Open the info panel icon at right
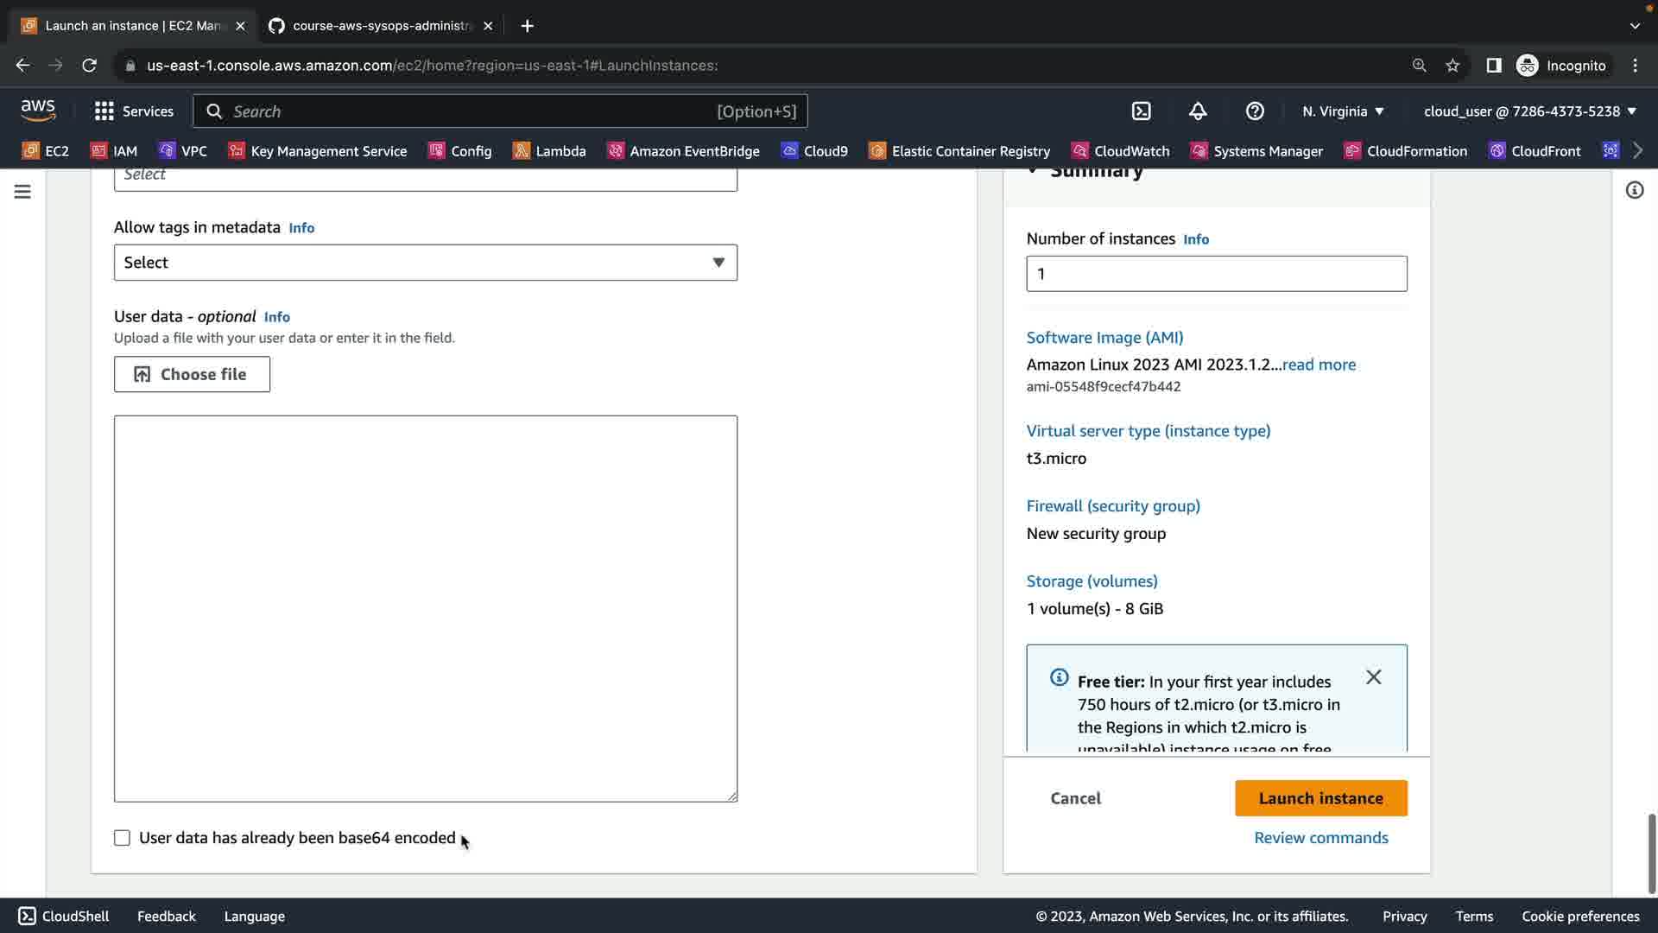This screenshot has width=1658, height=933. tap(1634, 190)
